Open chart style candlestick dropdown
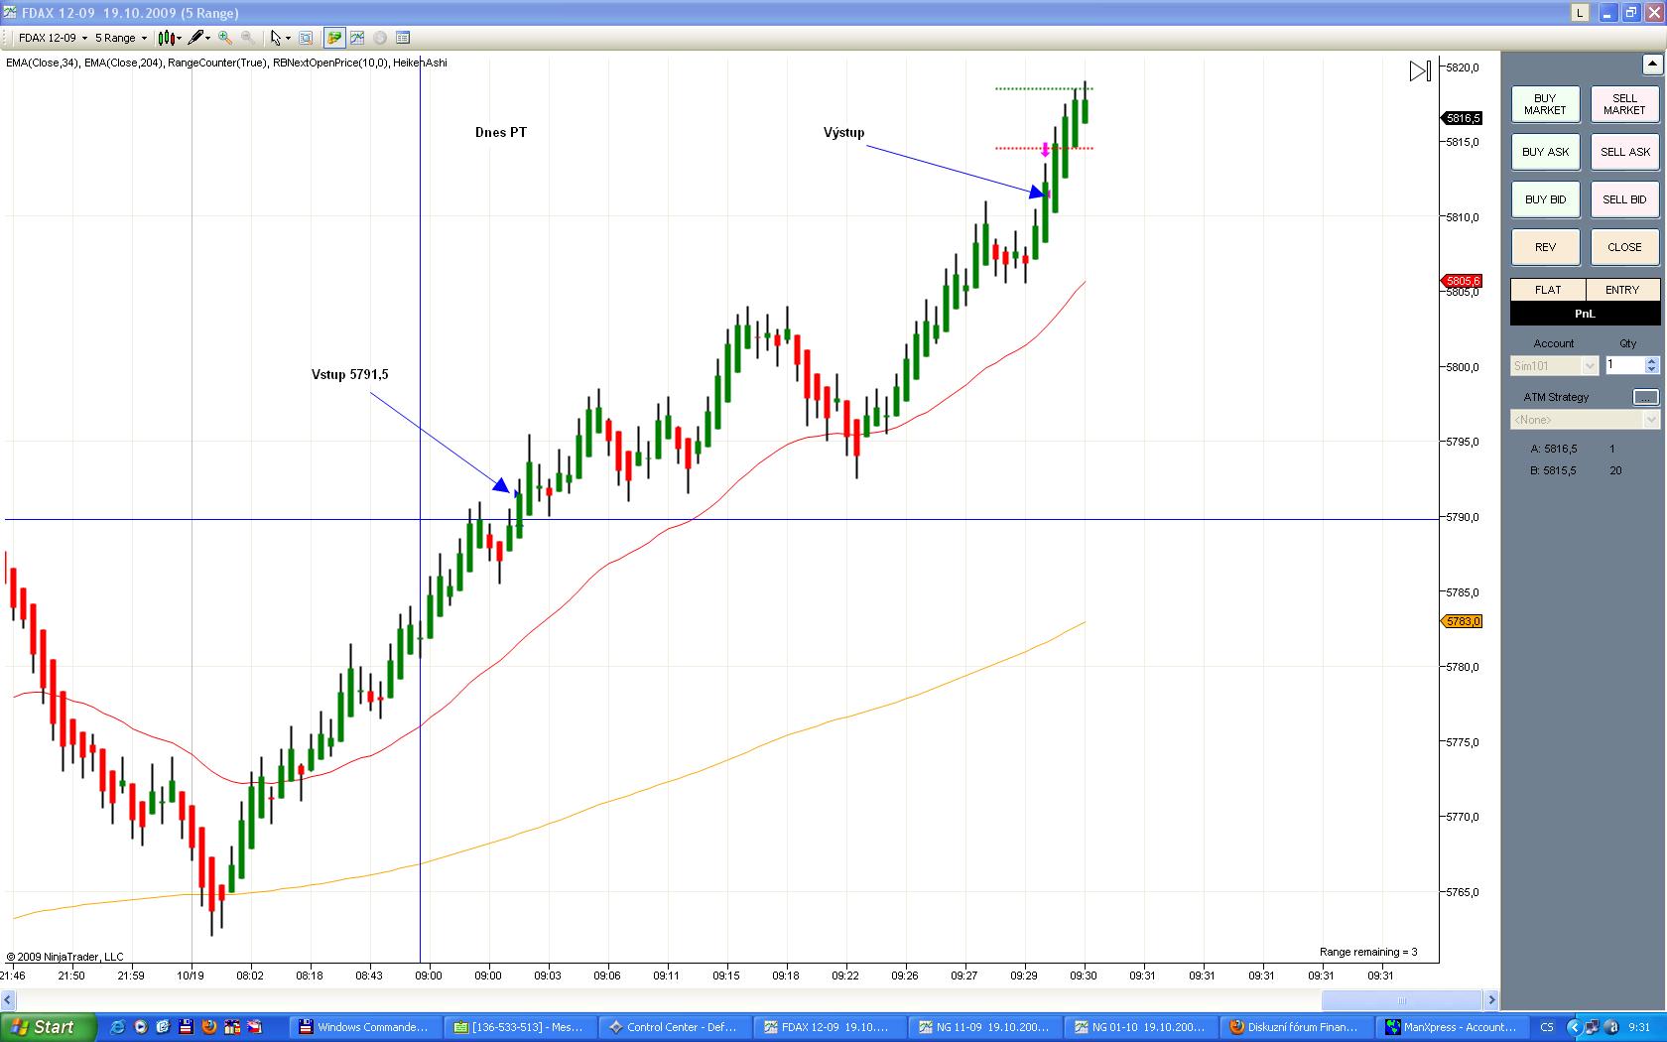1667x1042 pixels. tap(170, 38)
